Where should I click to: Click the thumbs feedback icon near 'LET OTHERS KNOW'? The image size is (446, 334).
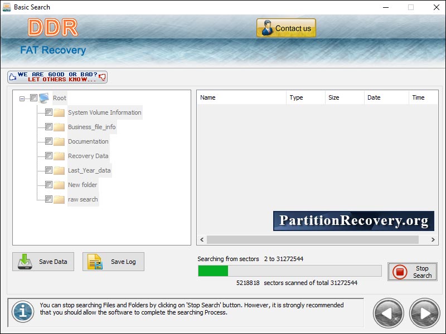point(13,75)
